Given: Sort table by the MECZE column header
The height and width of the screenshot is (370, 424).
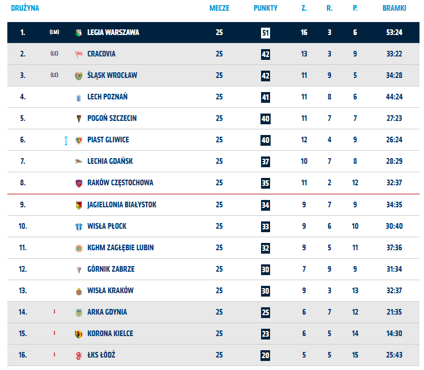Looking at the screenshot, I should tap(219, 9).
